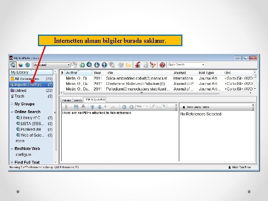Click the Copy to Local Library icon
The height and width of the screenshot is (201, 268).
[74, 65]
